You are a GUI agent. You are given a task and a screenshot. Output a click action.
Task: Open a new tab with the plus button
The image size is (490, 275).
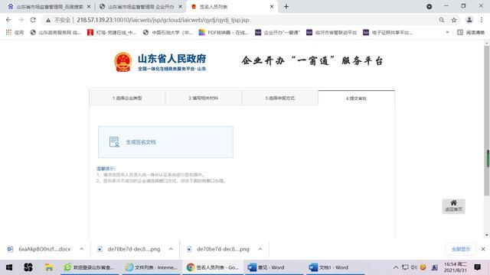coord(286,7)
